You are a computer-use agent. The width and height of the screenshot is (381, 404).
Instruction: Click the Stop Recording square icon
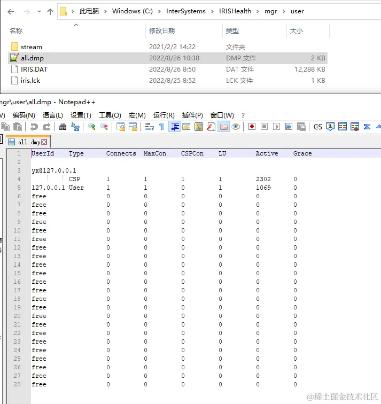pos(265,127)
